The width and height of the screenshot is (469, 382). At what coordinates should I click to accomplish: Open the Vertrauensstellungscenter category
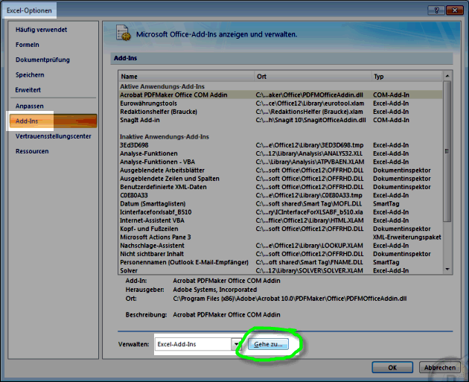click(x=54, y=136)
